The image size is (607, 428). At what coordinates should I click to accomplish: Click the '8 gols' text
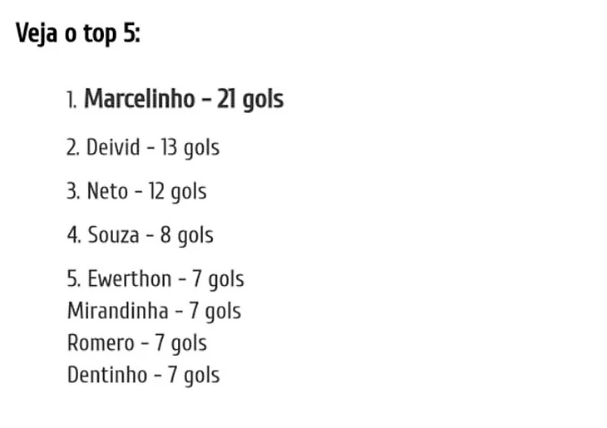click(186, 236)
